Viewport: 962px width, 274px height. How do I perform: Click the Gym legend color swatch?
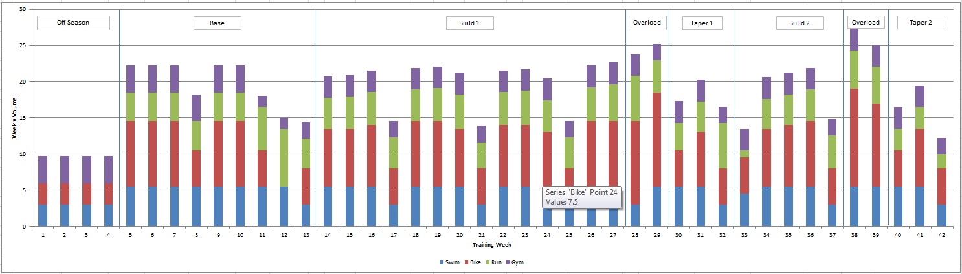pos(508,262)
